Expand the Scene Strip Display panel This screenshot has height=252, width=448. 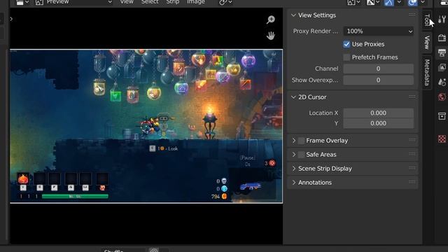(294, 169)
